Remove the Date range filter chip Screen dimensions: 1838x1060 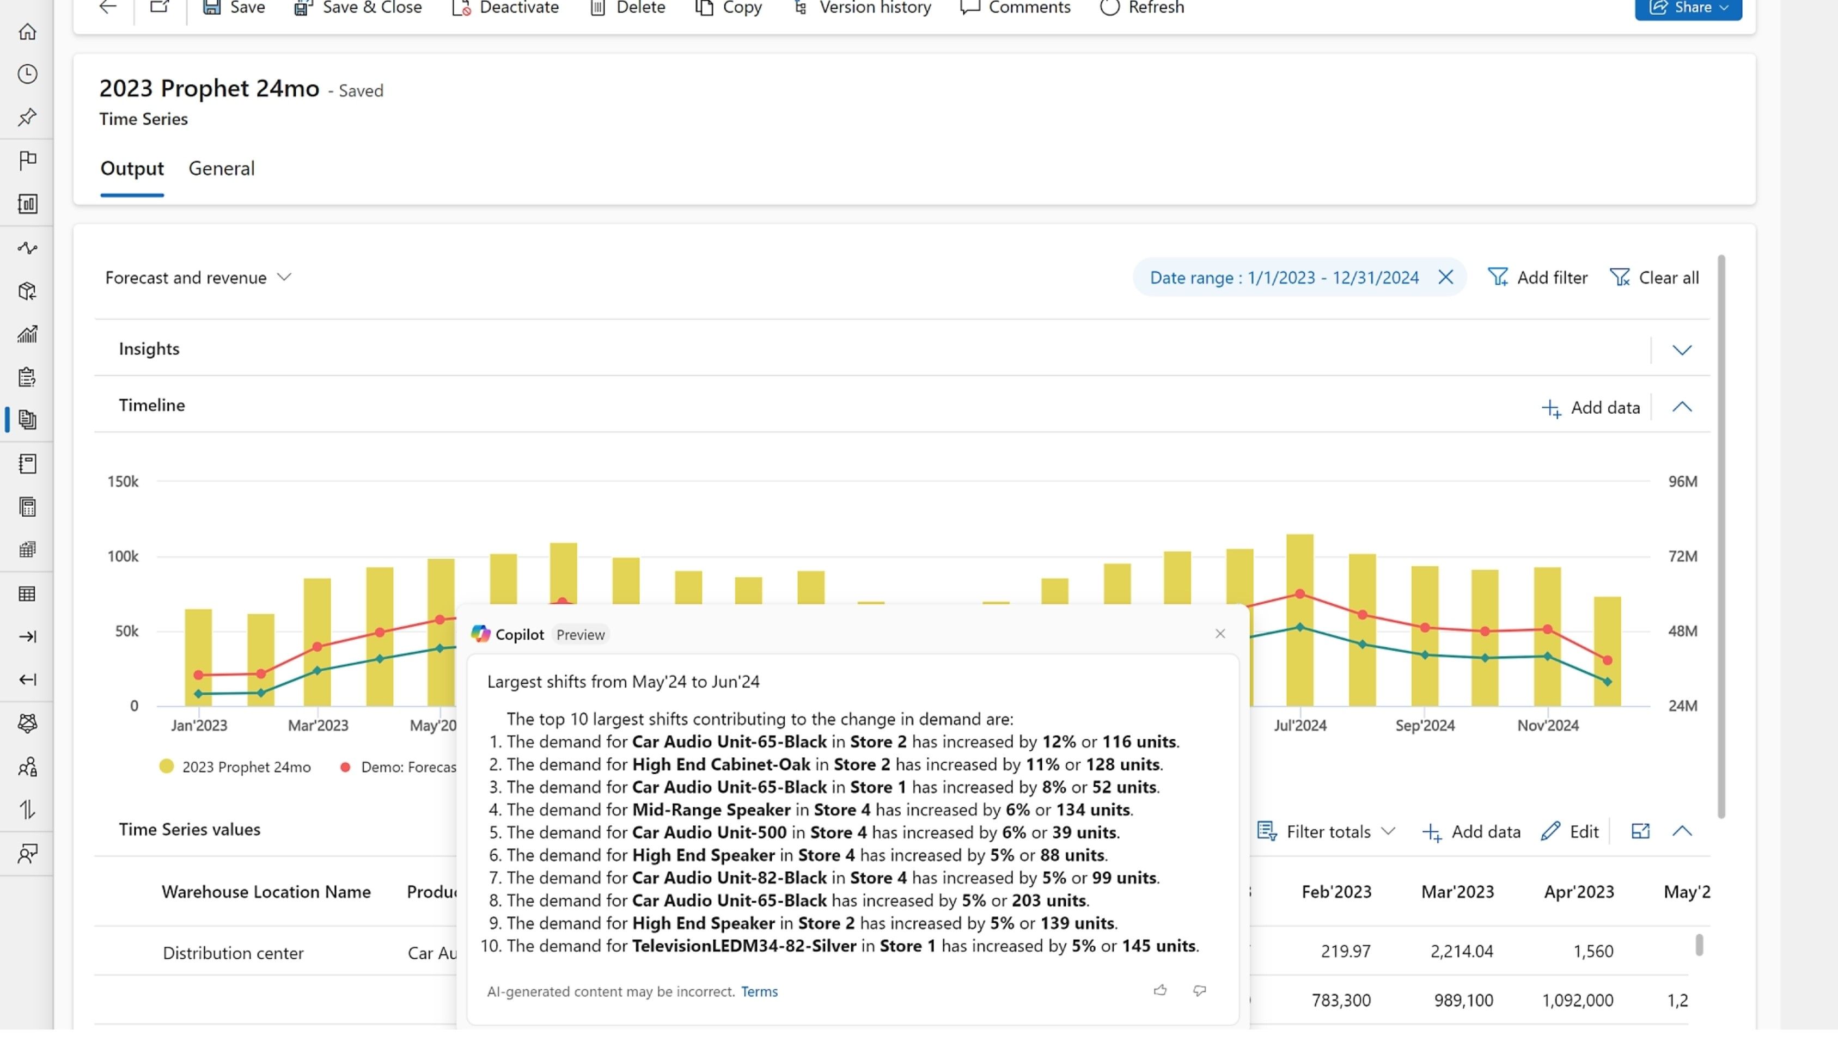tap(1445, 277)
